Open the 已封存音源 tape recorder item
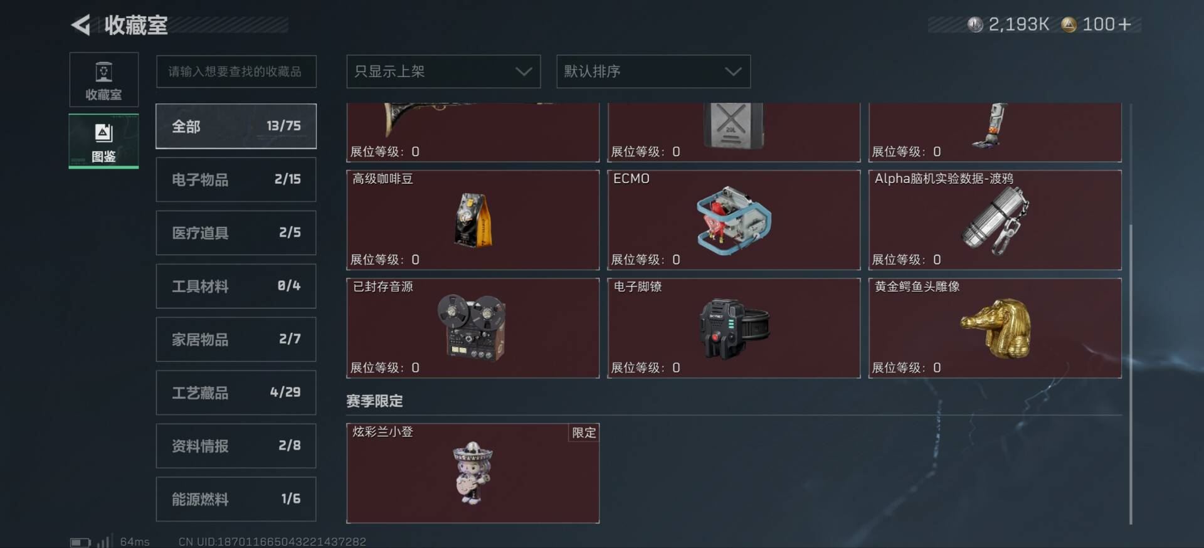Screen dimensions: 1204x548 pos(473,328)
